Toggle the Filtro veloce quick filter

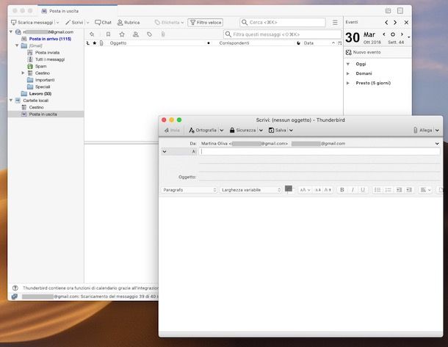tap(206, 22)
